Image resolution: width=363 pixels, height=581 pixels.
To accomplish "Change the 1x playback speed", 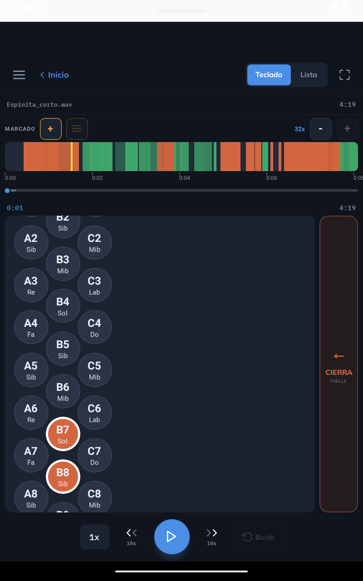I will point(95,537).
